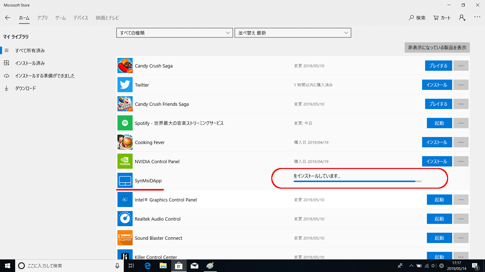Click the NVIDIA Control Panel icon

point(125,161)
